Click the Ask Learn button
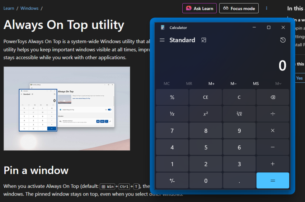This screenshot has height=202, width=305. point(200,8)
